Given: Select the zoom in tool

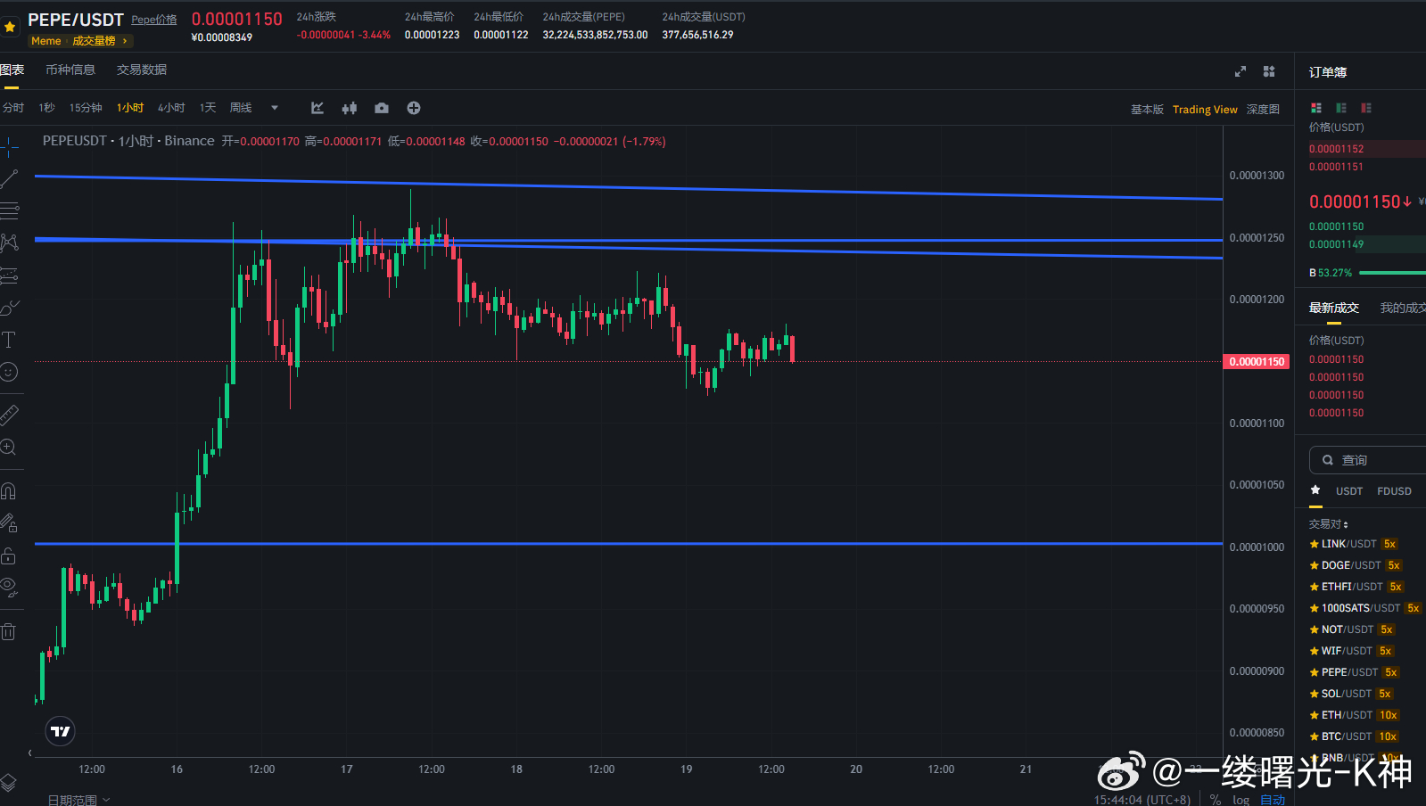Looking at the screenshot, I should [x=9, y=447].
